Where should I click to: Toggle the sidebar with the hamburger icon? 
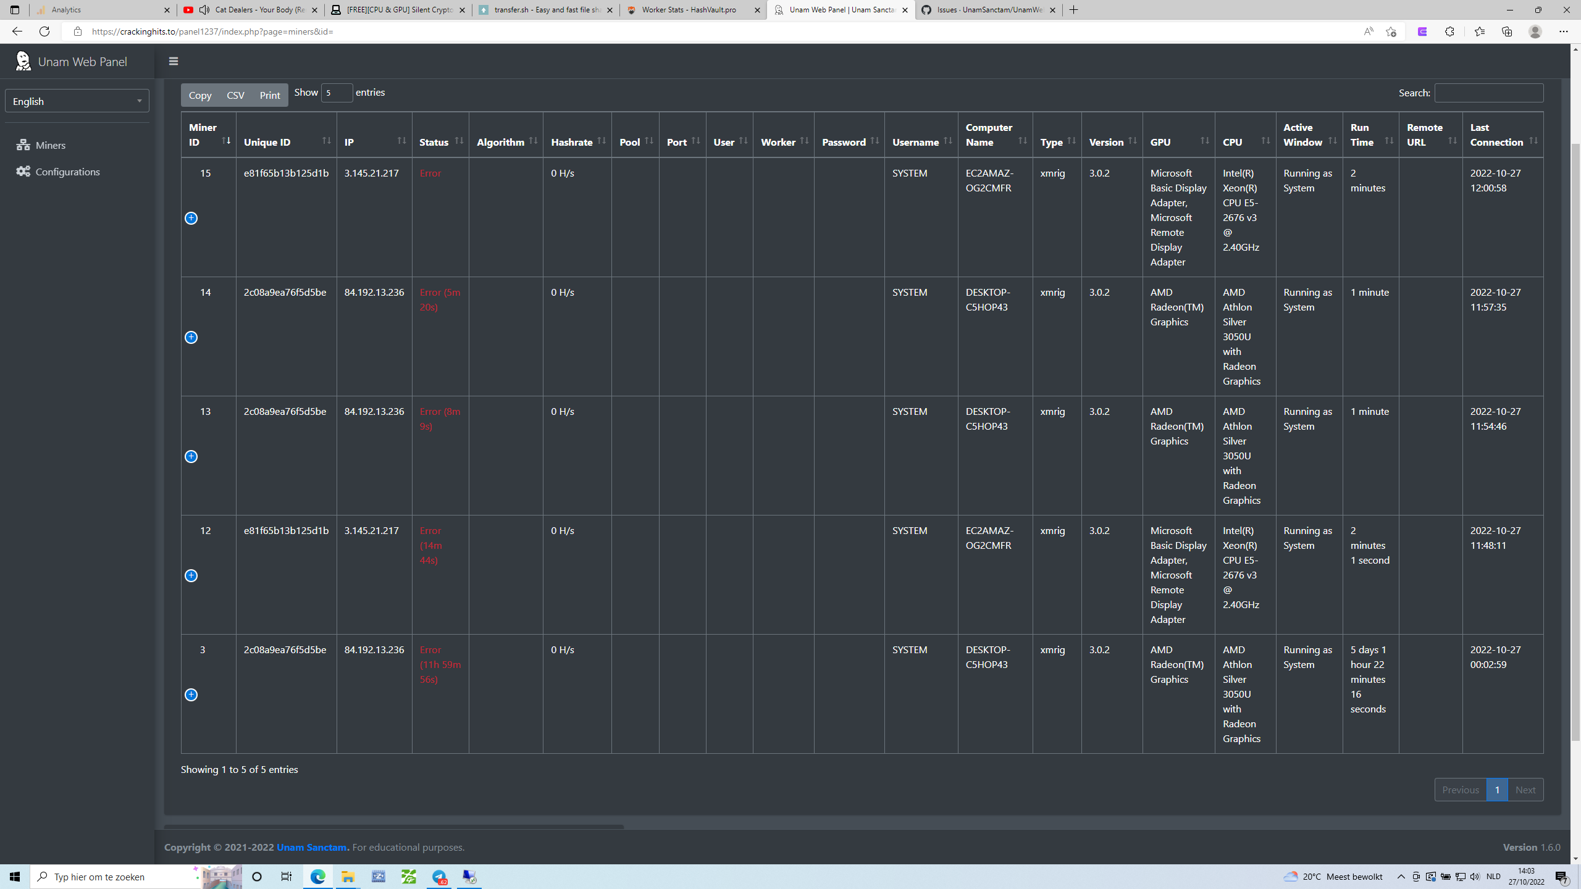(x=174, y=61)
